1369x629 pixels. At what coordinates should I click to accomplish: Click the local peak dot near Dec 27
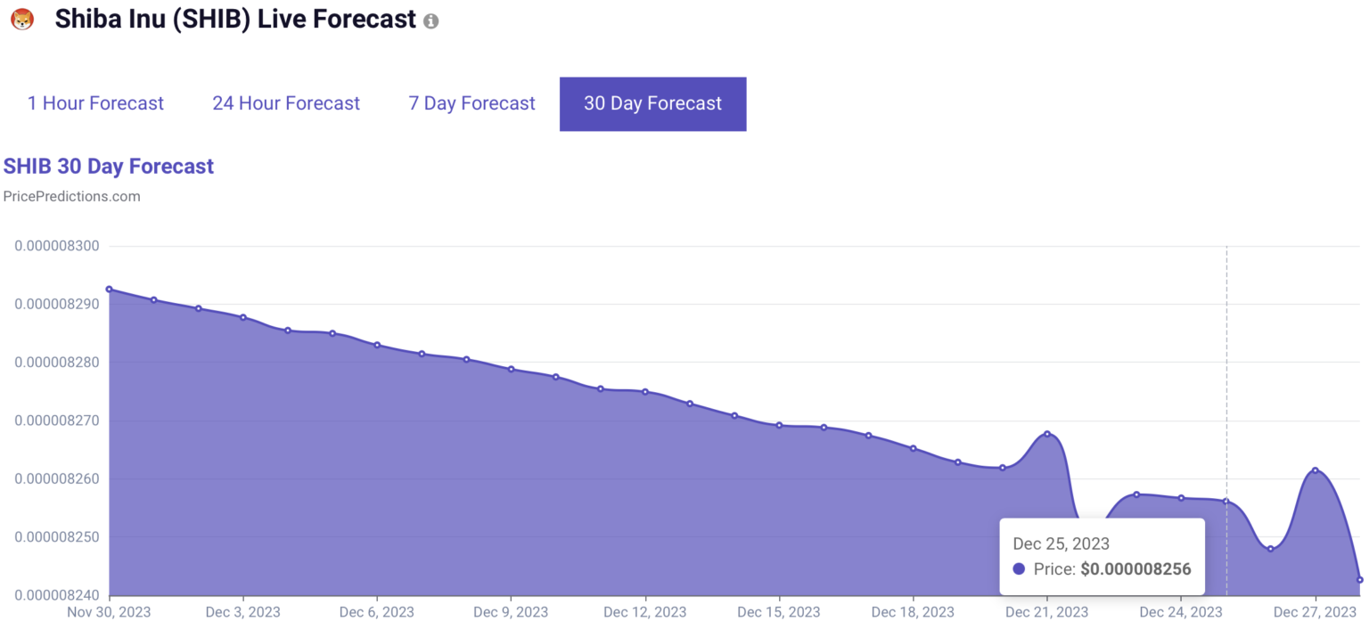pyautogui.click(x=1315, y=470)
